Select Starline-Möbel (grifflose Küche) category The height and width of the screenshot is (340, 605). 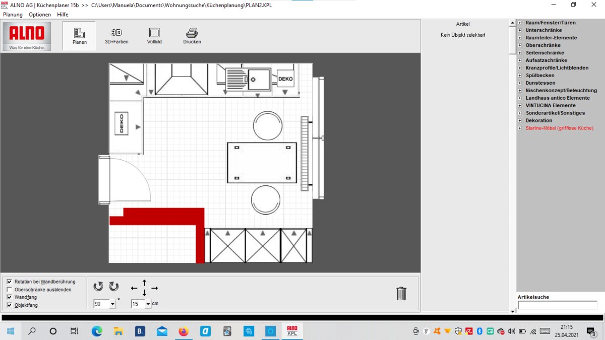click(559, 128)
